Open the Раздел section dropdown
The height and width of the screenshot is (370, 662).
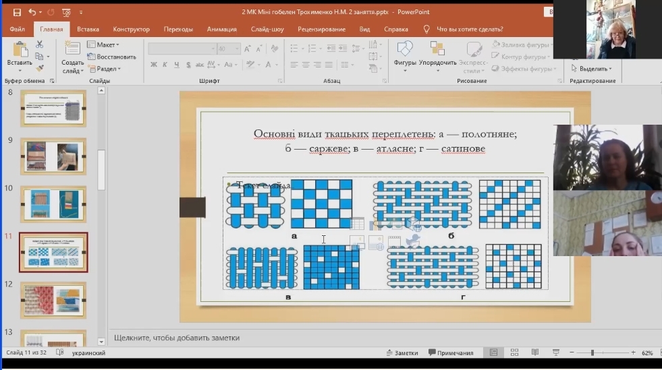105,69
